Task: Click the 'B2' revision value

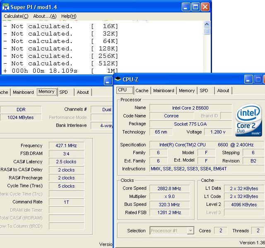Action: click(253, 161)
